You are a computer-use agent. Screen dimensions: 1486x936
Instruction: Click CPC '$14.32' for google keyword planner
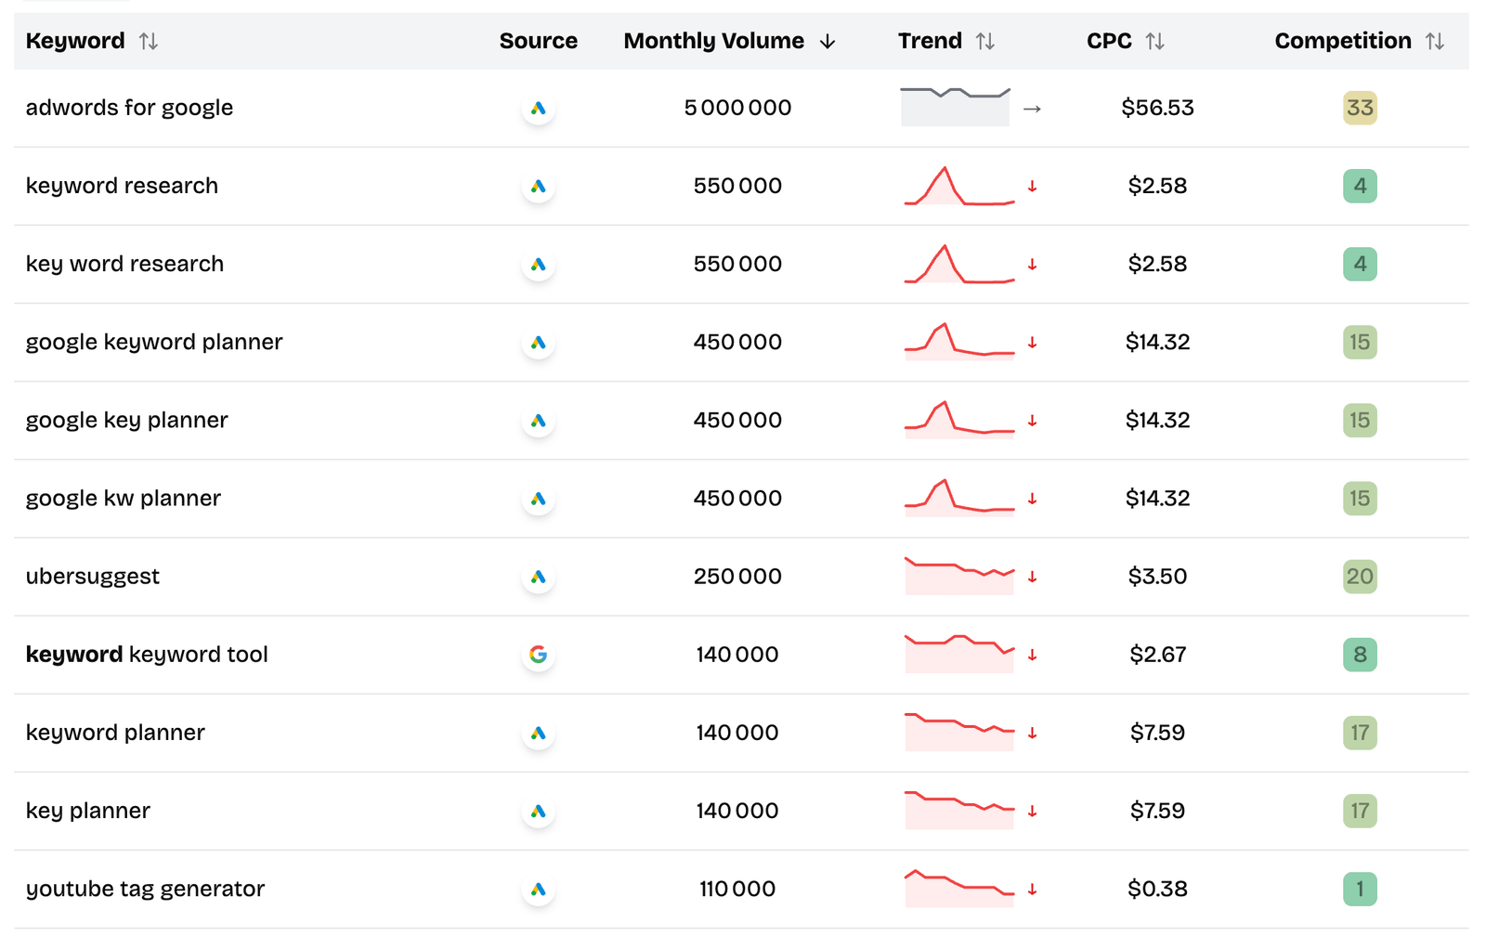(1157, 342)
